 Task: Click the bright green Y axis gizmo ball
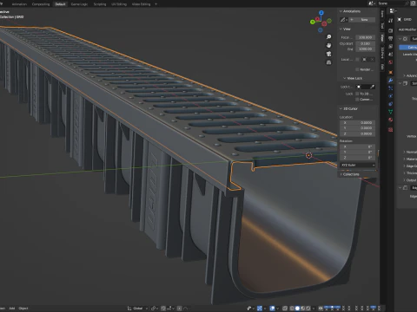(x=312, y=22)
